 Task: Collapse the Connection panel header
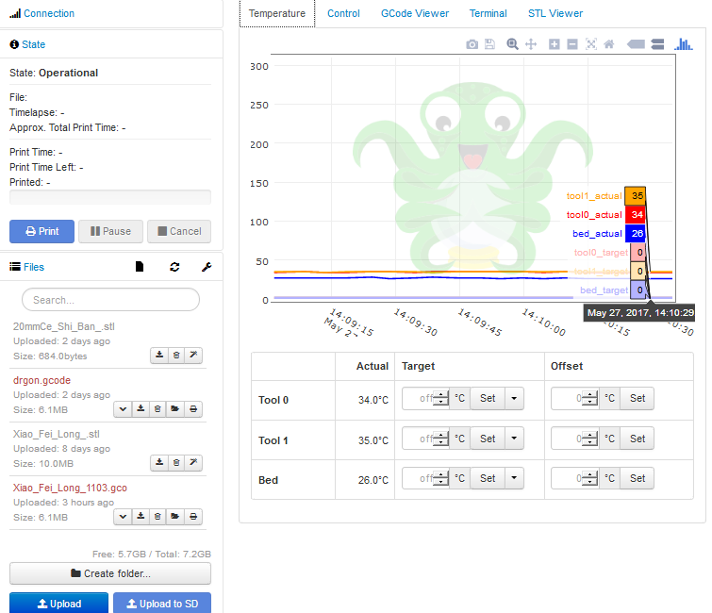[x=49, y=13]
